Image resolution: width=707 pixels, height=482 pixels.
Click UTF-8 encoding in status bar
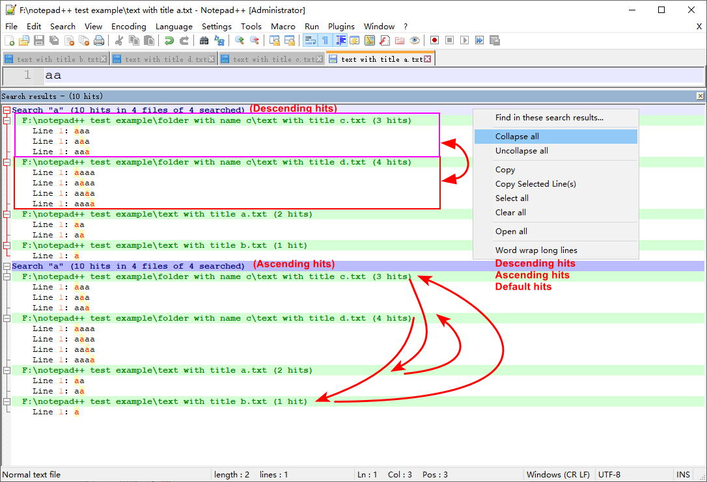(609, 474)
